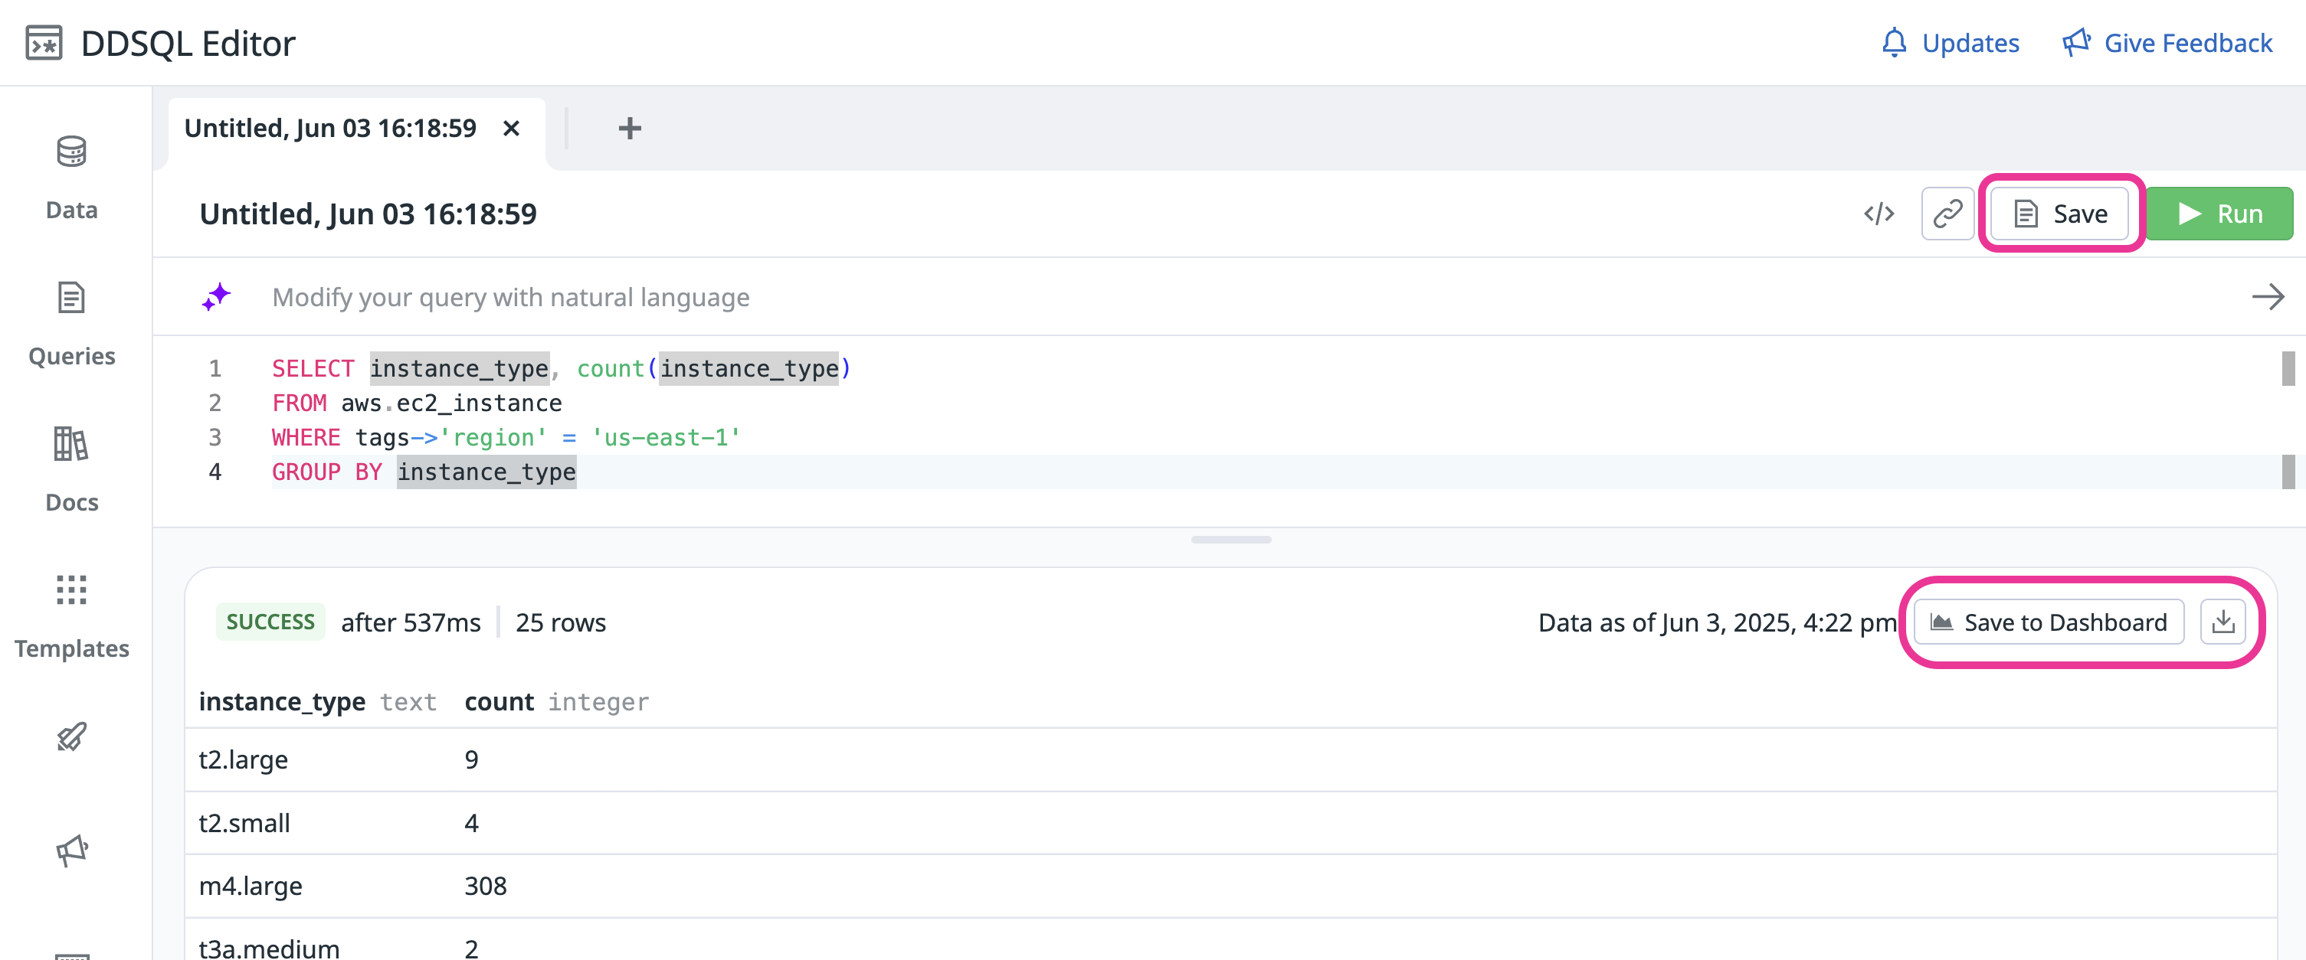Select the m4.large row cell
Image resolution: width=2306 pixels, height=960 pixels.
251,886
